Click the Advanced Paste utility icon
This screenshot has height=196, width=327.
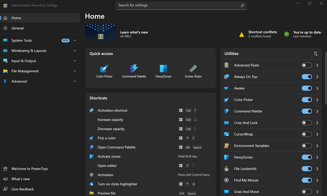click(227, 65)
